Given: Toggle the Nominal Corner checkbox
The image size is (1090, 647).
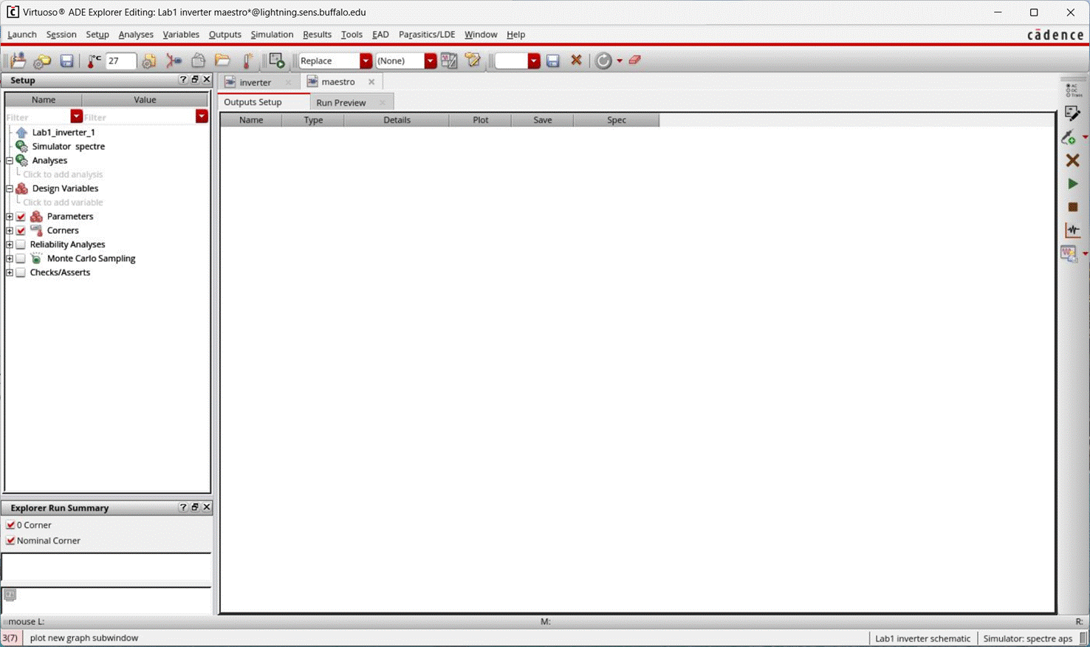Looking at the screenshot, I should pyautogui.click(x=10, y=540).
